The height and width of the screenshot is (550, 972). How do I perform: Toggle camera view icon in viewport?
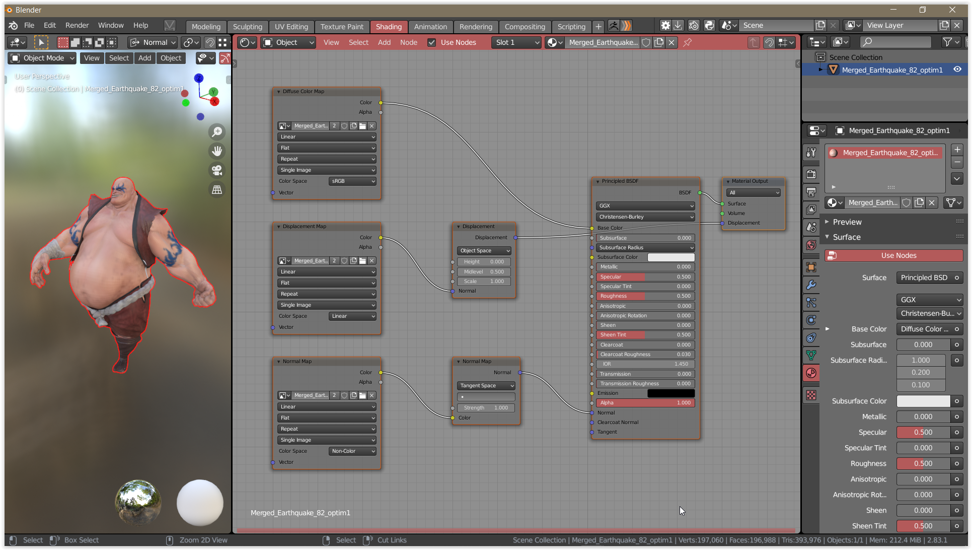pos(217,170)
